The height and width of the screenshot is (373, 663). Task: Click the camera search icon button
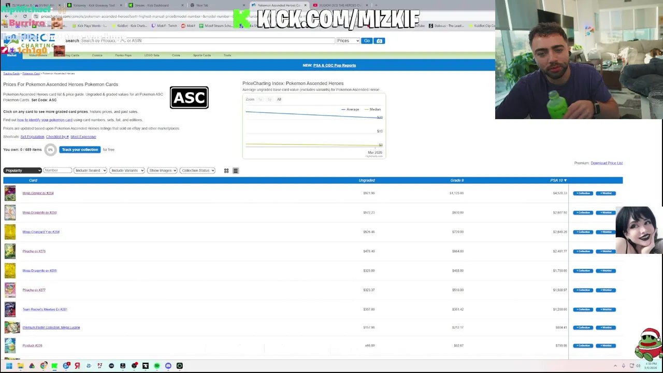pyautogui.click(x=379, y=40)
